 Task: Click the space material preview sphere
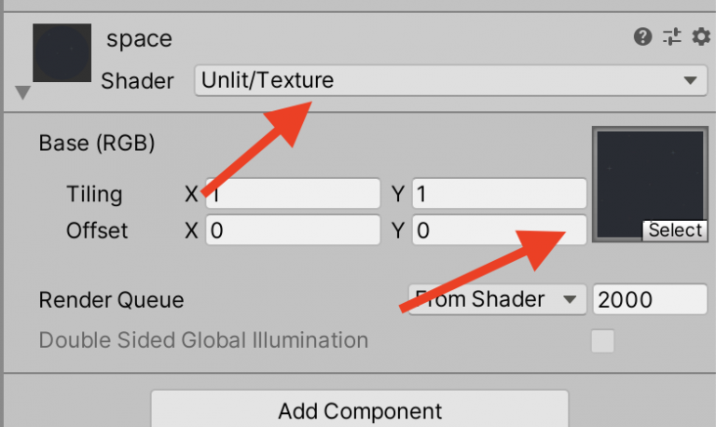pyautogui.click(x=62, y=52)
